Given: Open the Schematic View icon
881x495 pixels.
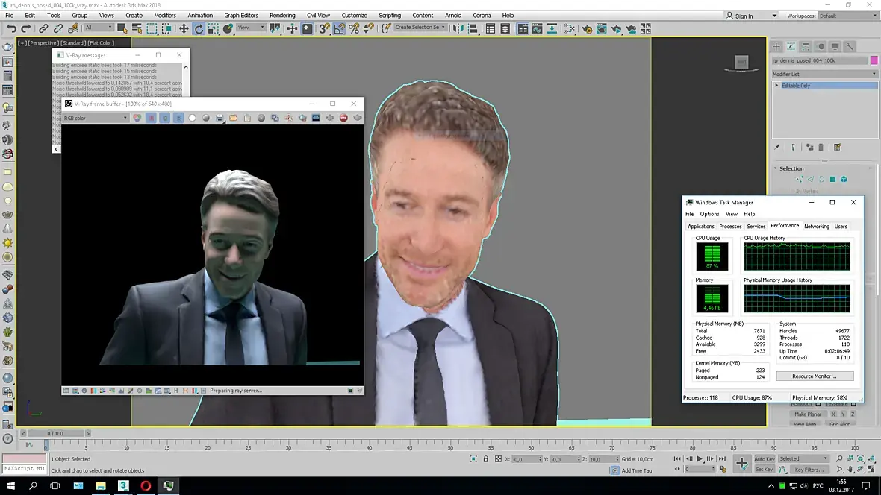Looking at the screenshot, I should [x=552, y=28].
